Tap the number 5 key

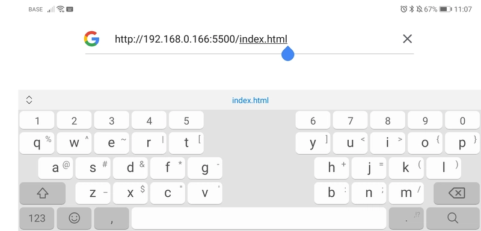(186, 121)
